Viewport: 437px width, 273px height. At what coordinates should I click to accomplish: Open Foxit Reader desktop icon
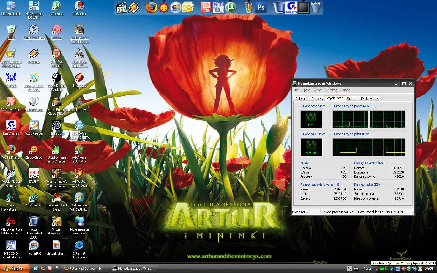click(x=34, y=128)
